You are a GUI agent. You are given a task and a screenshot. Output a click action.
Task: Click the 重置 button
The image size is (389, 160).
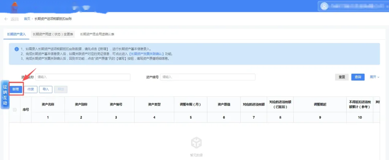tap(342, 77)
